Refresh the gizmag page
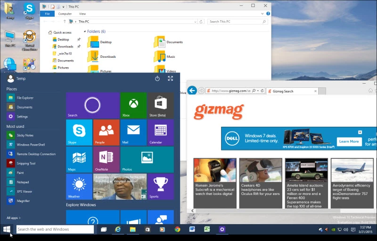The image size is (377, 241). point(262,91)
